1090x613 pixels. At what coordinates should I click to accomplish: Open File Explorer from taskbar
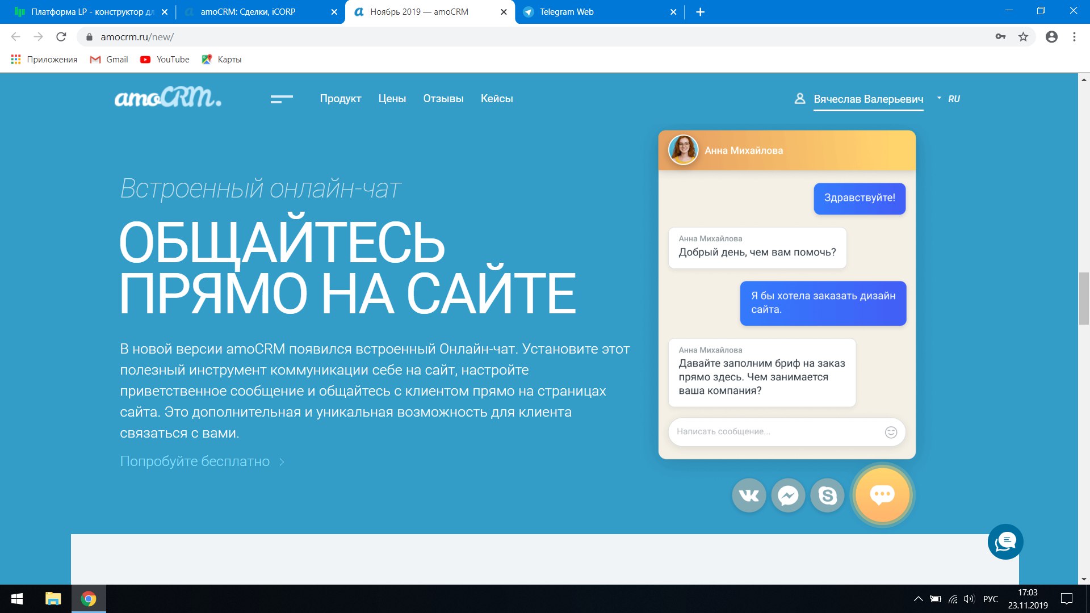(53, 599)
